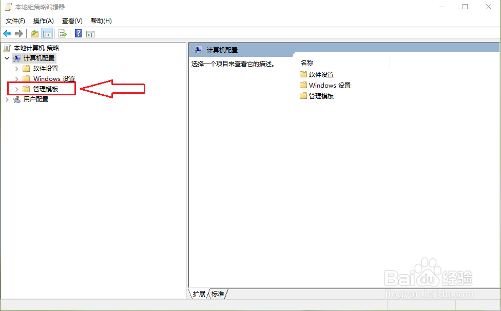Expand the Windows 设置 tree folder
Image resolution: width=501 pixels, height=311 pixels.
coord(17,78)
